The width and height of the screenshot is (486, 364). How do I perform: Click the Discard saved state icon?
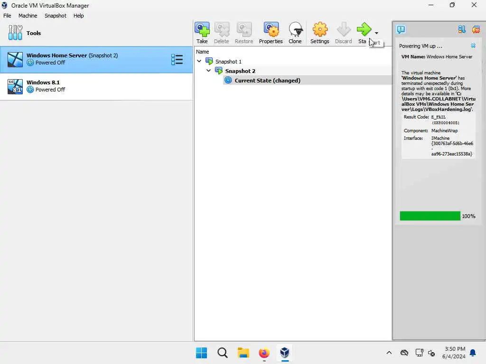[344, 29]
